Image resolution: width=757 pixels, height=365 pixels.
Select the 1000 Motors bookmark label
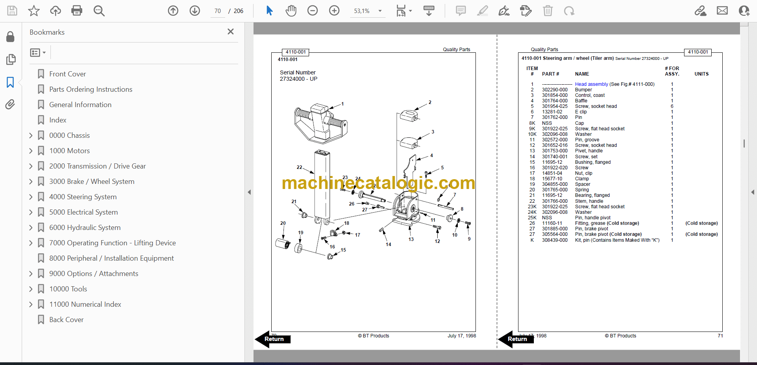69,151
